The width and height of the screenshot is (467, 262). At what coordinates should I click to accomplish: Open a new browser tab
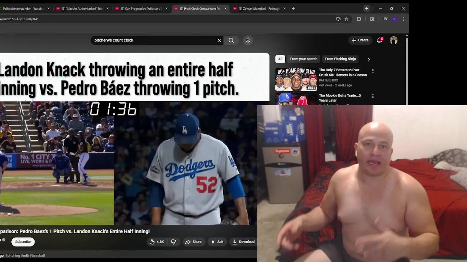pyautogui.click(x=293, y=8)
